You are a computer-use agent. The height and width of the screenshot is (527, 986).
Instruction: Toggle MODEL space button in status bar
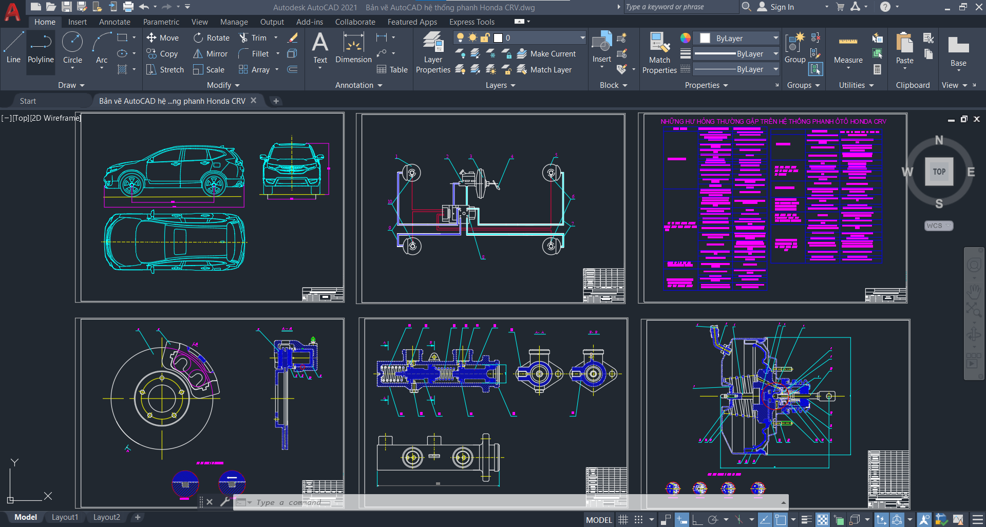pyautogui.click(x=599, y=520)
